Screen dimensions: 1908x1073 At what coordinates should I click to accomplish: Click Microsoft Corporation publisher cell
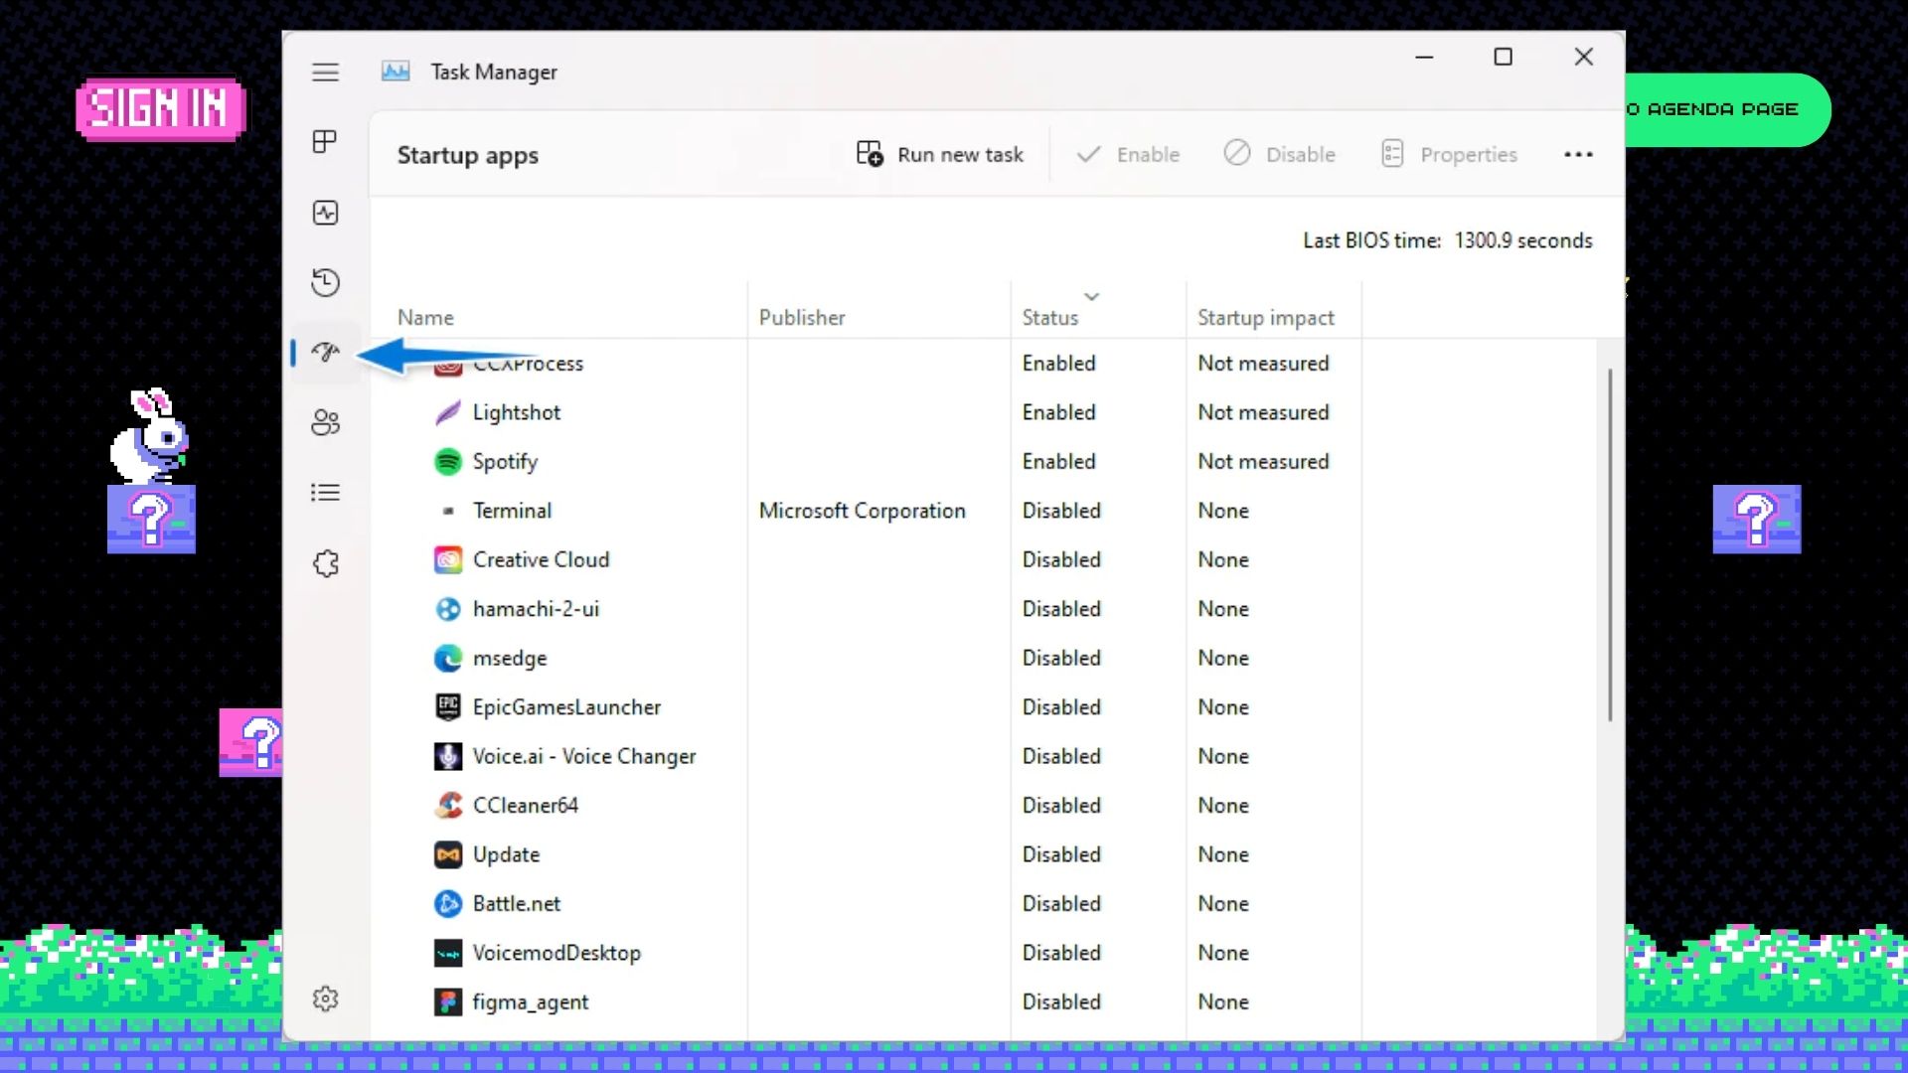[x=863, y=511]
